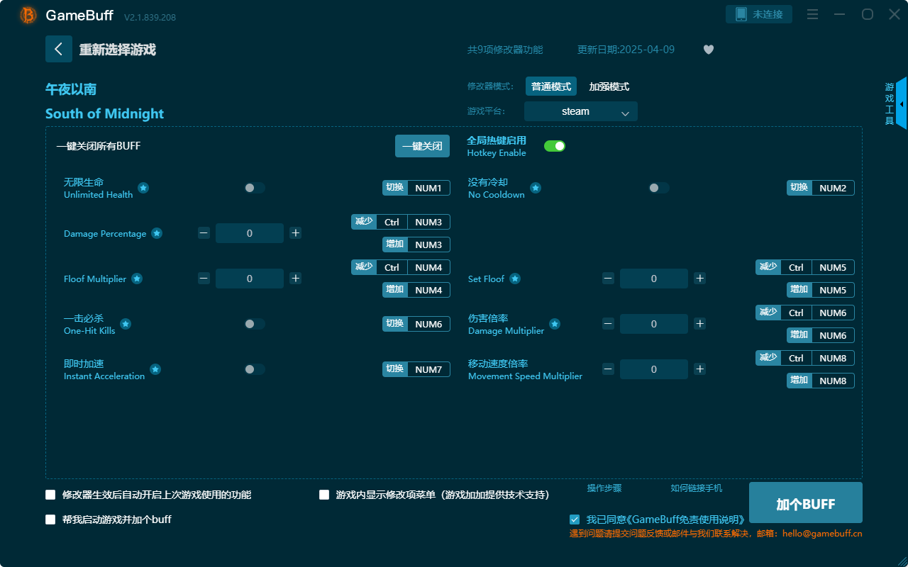Click the star icon next to Unlimited Health
Screen dimensions: 908x567
pos(143,188)
